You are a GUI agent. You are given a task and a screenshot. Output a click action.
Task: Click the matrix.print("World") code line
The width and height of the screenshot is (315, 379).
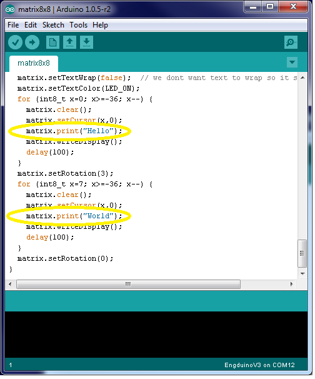click(x=74, y=216)
